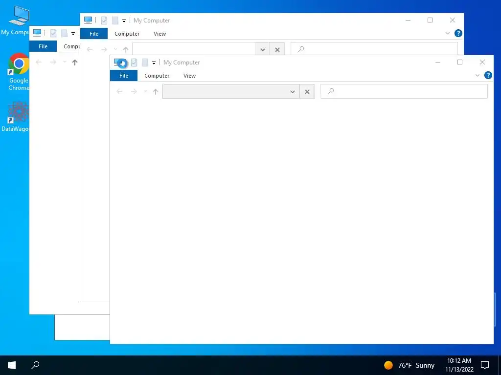501x375 pixels.
Task: Select DataWagon desktop shortcut
Action: pos(15,116)
